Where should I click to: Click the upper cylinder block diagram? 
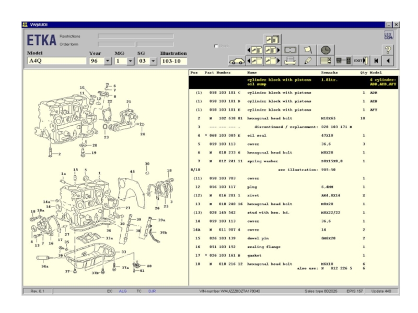67,120
